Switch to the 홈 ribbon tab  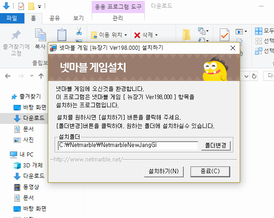click(33, 18)
